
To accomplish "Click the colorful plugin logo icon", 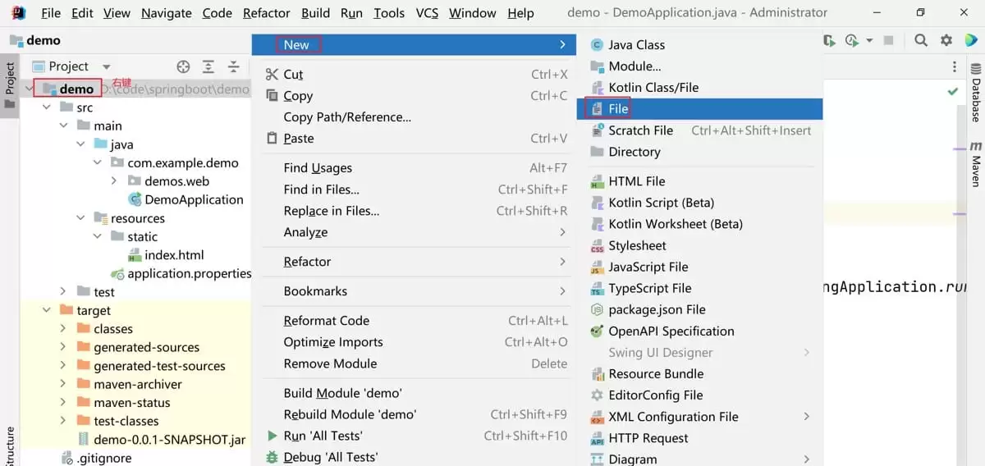I will point(971,40).
